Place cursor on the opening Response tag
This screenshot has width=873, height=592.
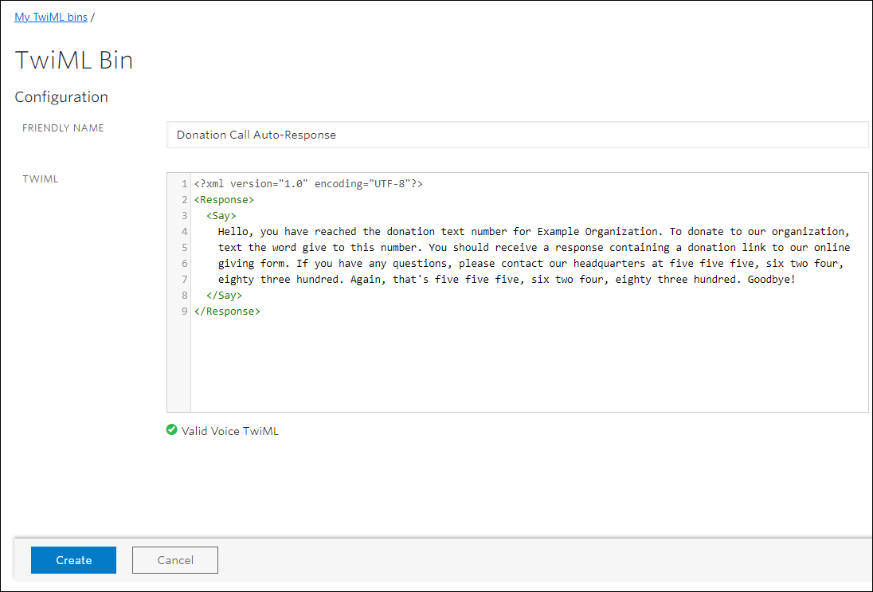tap(224, 200)
